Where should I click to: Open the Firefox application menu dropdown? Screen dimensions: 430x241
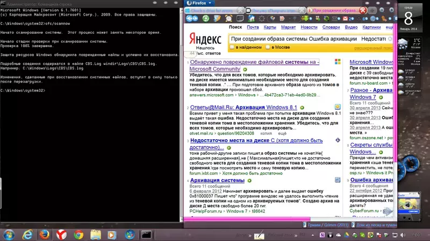199,3
